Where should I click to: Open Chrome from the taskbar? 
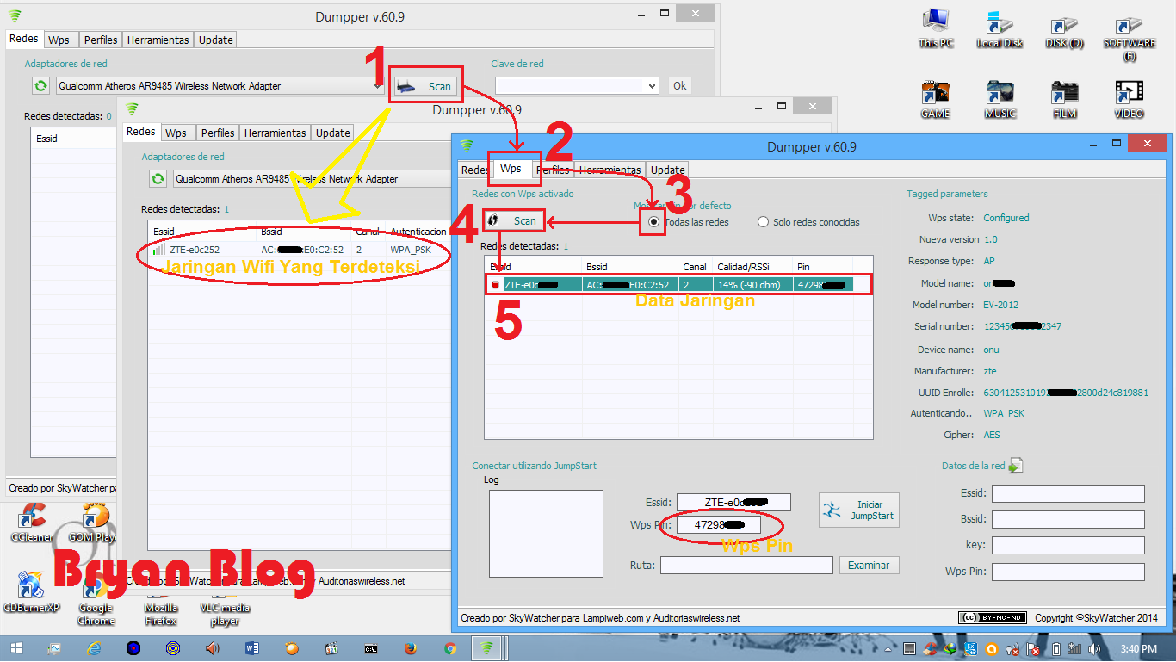tap(449, 648)
